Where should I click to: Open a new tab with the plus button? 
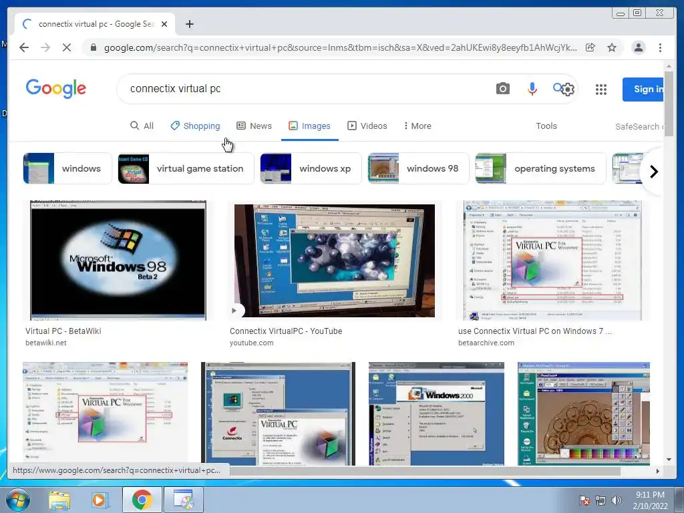[x=189, y=24]
